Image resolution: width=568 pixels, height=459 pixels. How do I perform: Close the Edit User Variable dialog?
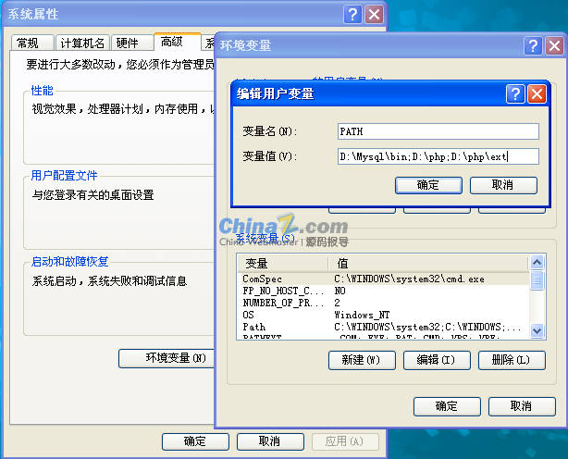click(537, 94)
